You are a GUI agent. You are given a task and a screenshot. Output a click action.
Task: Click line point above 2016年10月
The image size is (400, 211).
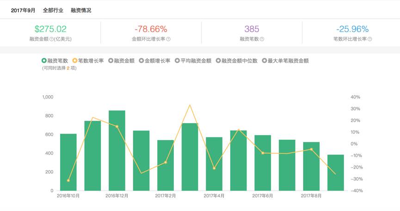coord(68,180)
